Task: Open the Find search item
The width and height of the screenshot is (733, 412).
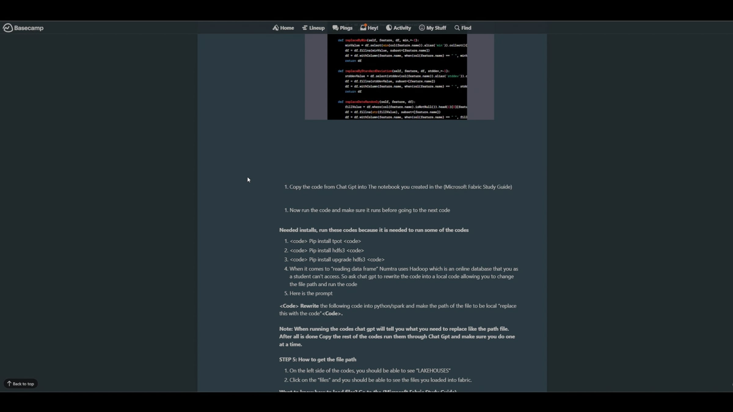Action: [463, 28]
